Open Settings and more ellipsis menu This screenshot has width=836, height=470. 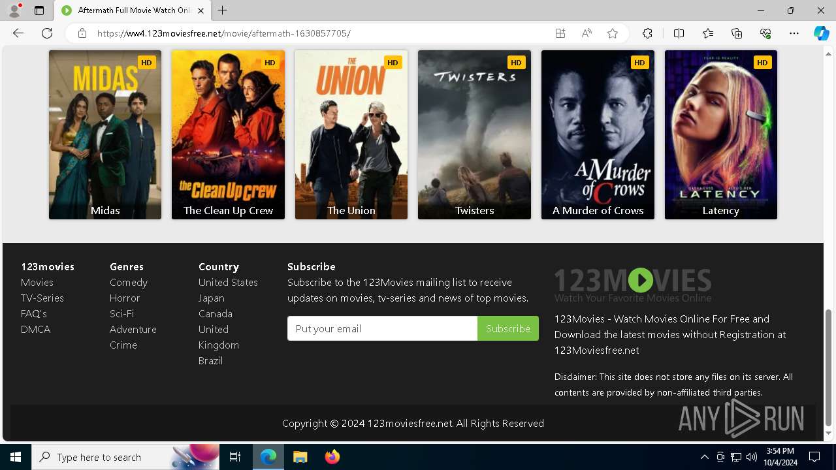pyautogui.click(x=794, y=33)
